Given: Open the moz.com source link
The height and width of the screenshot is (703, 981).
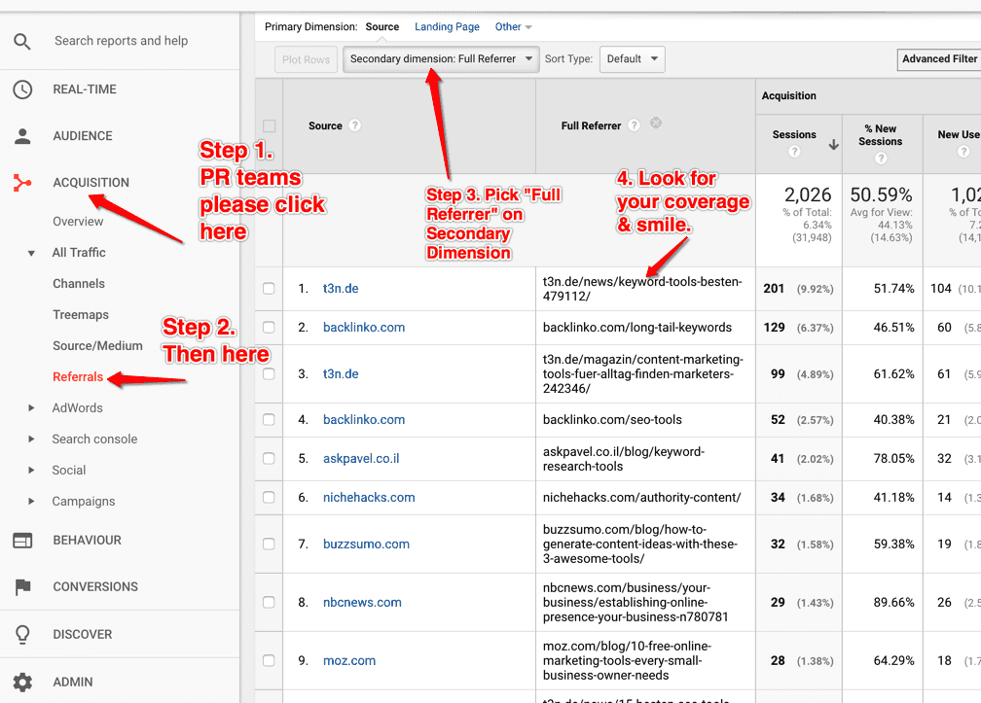Looking at the screenshot, I should (349, 660).
